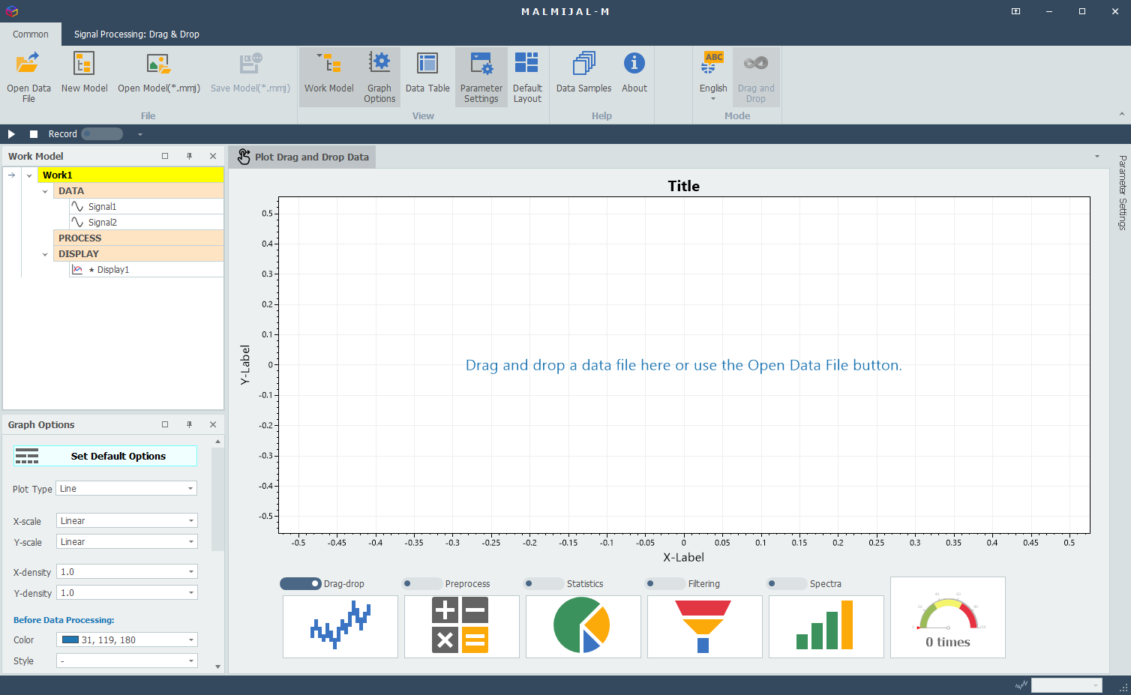
Task: Restore the Default Layout
Action: pyautogui.click(x=527, y=77)
